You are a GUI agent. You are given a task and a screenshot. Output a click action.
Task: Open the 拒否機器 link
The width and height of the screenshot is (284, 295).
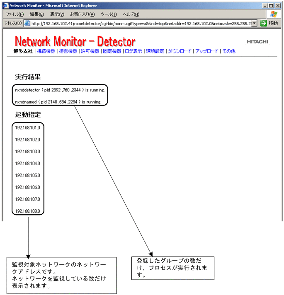[68, 51]
